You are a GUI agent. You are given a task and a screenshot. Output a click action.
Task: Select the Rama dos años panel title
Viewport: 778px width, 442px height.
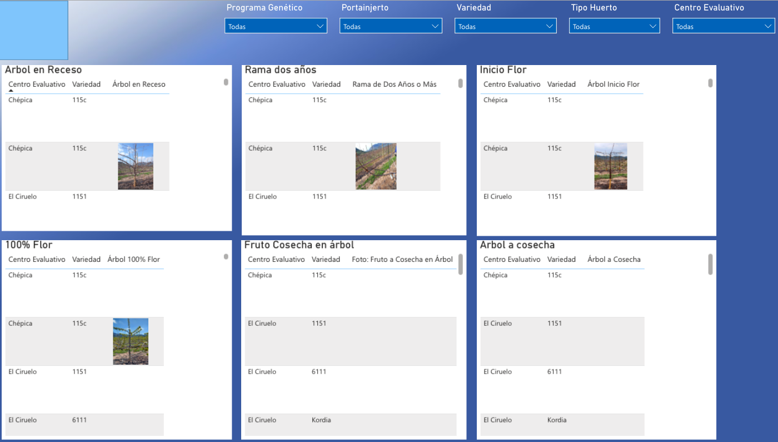[x=281, y=70]
